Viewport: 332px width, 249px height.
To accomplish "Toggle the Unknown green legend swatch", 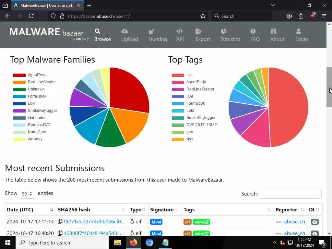I will 19,89.
